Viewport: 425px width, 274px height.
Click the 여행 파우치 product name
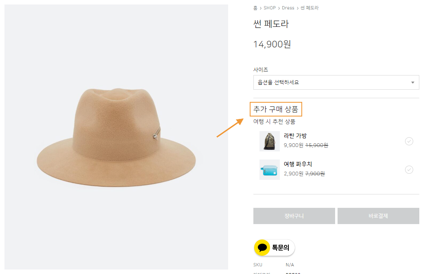(298, 164)
